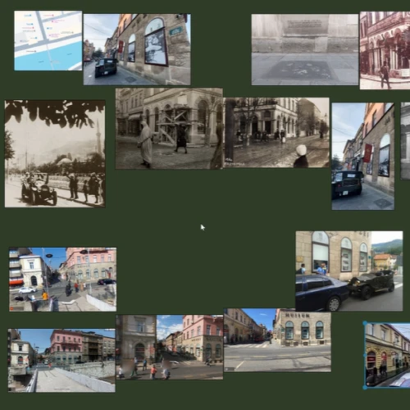Select the cropped grayscale image at right edge

405,141
